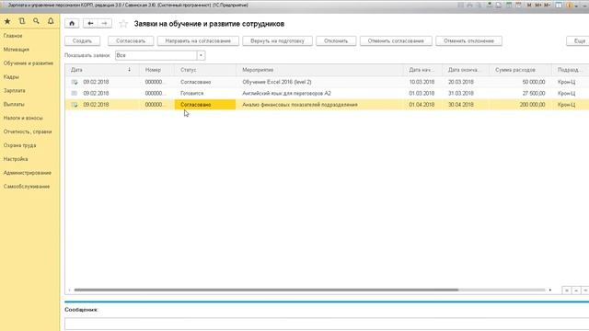
Task: Click Вернуть на подготовку button
Action: pyautogui.click(x=277, y=40)
